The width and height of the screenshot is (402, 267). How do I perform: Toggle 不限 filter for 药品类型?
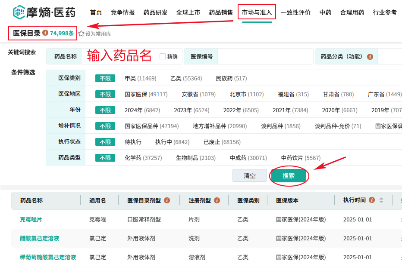pyautogui.click(x=104, y=157)
